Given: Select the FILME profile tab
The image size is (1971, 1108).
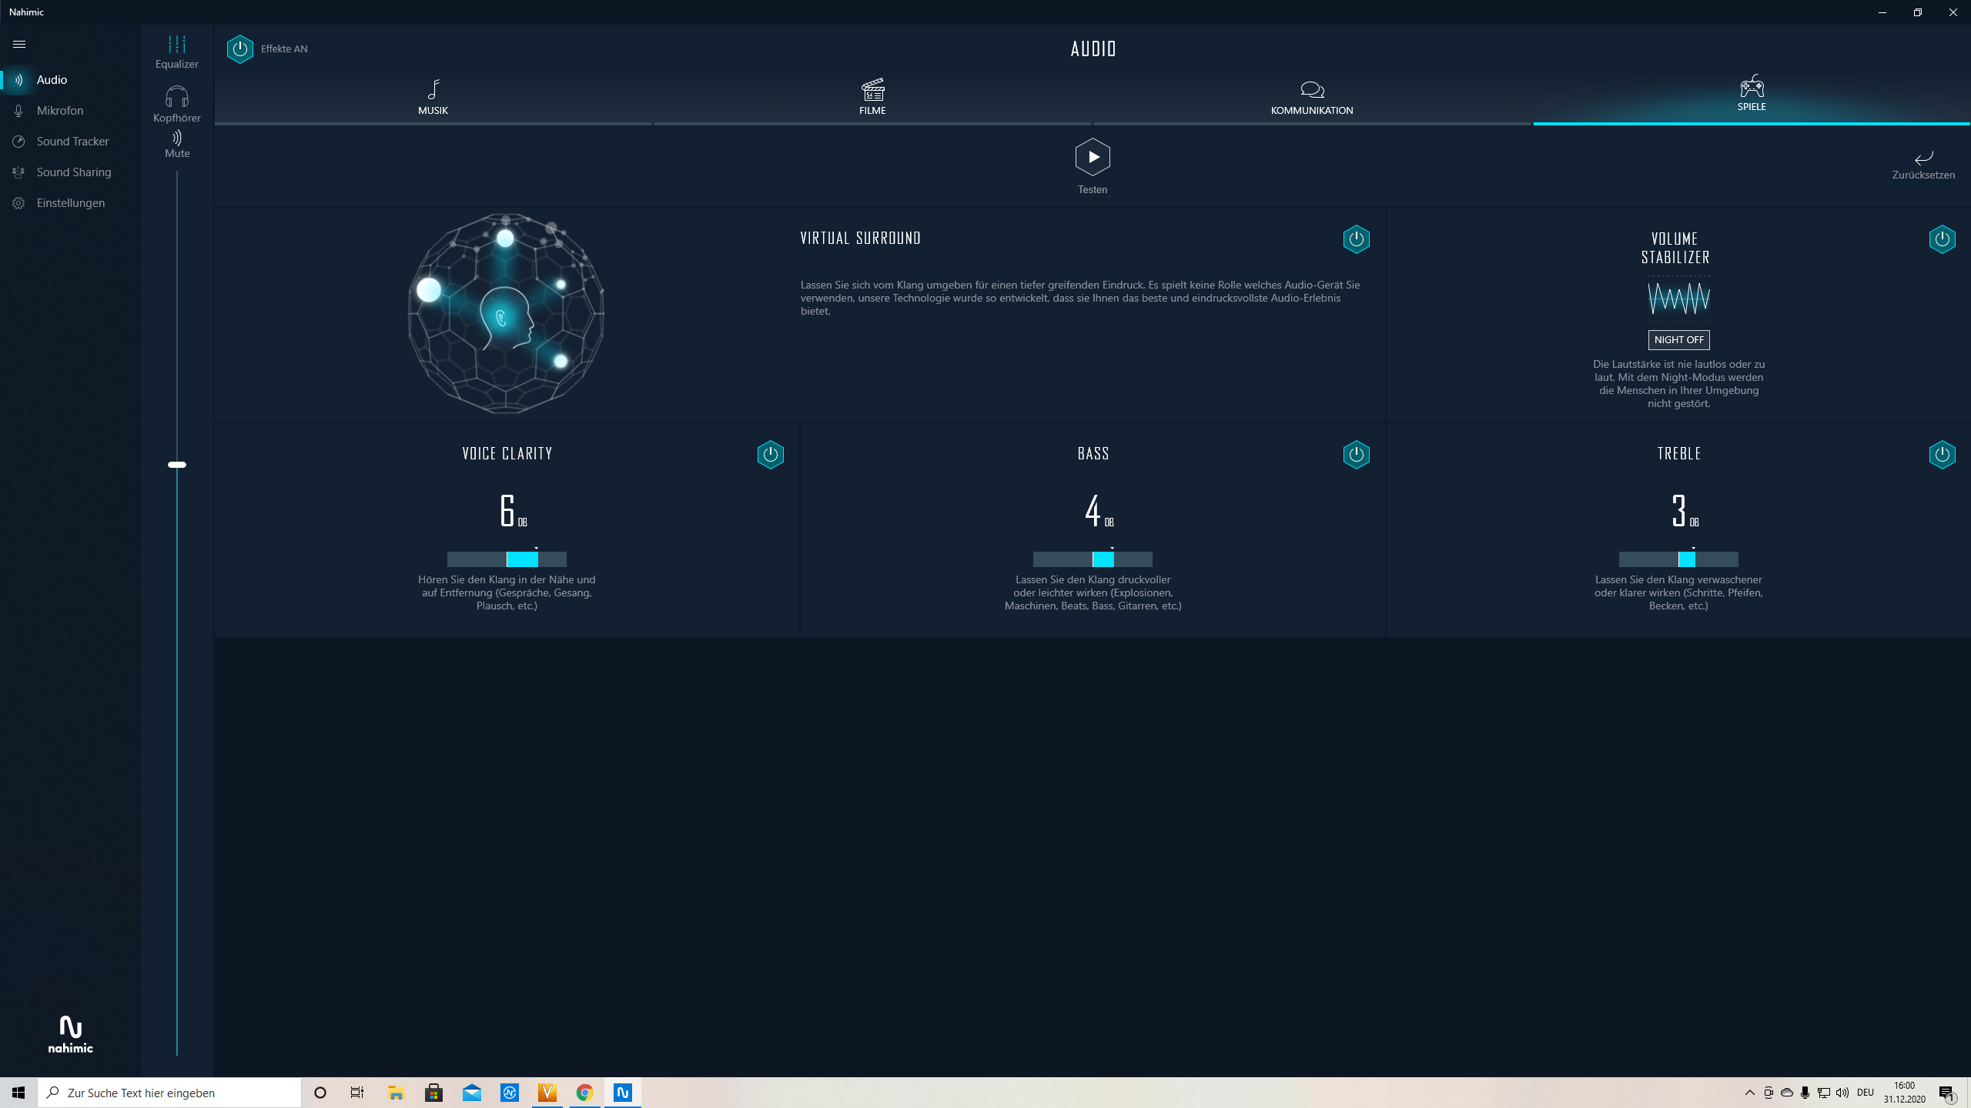Looking at the screenshot, I should click(x=872, y=97).
